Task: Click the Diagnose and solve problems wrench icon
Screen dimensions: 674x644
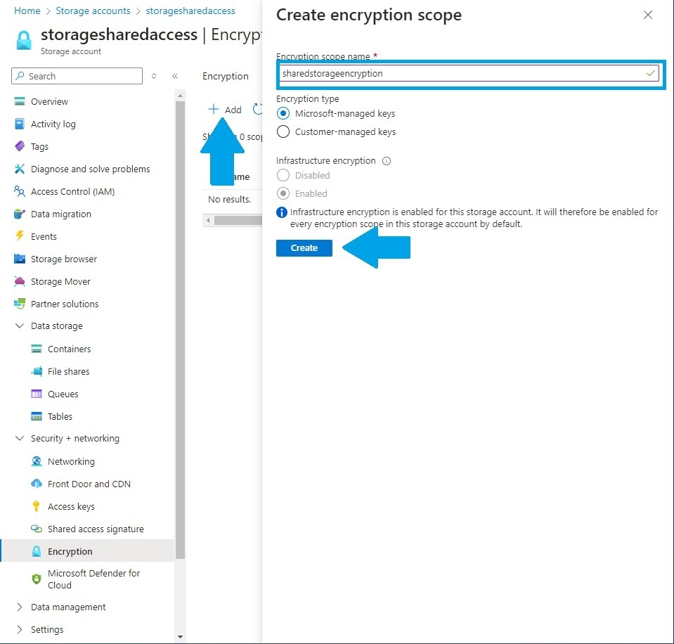Action: coord(20,169)
